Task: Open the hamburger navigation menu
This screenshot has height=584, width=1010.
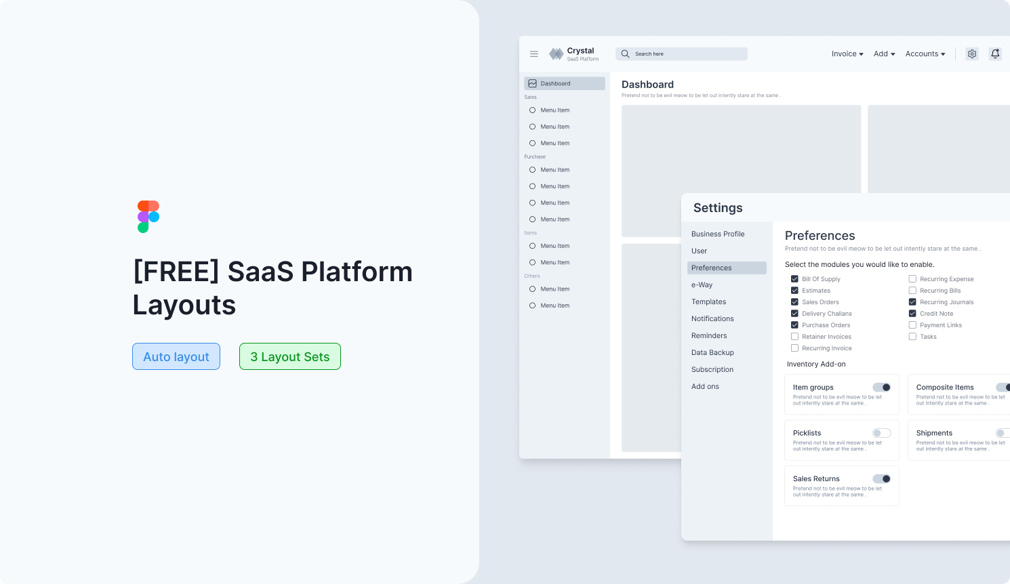Action: pyautogui.click(x=534, y=54)
